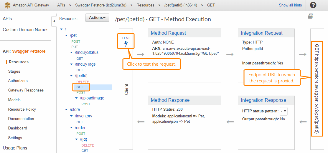Click the documentation book icon
The image size is (328, 153).
pos(310,16)
